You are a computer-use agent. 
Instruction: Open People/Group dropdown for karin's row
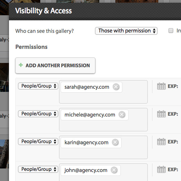click(x=38, y=142)
